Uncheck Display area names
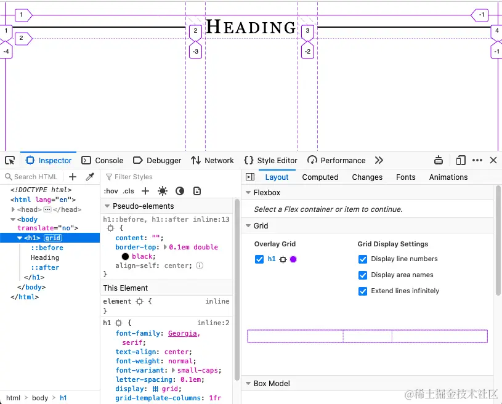 click(x=363, y=275)
